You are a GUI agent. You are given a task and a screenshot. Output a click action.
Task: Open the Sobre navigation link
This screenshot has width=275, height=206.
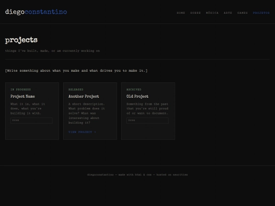coord(196,13)
